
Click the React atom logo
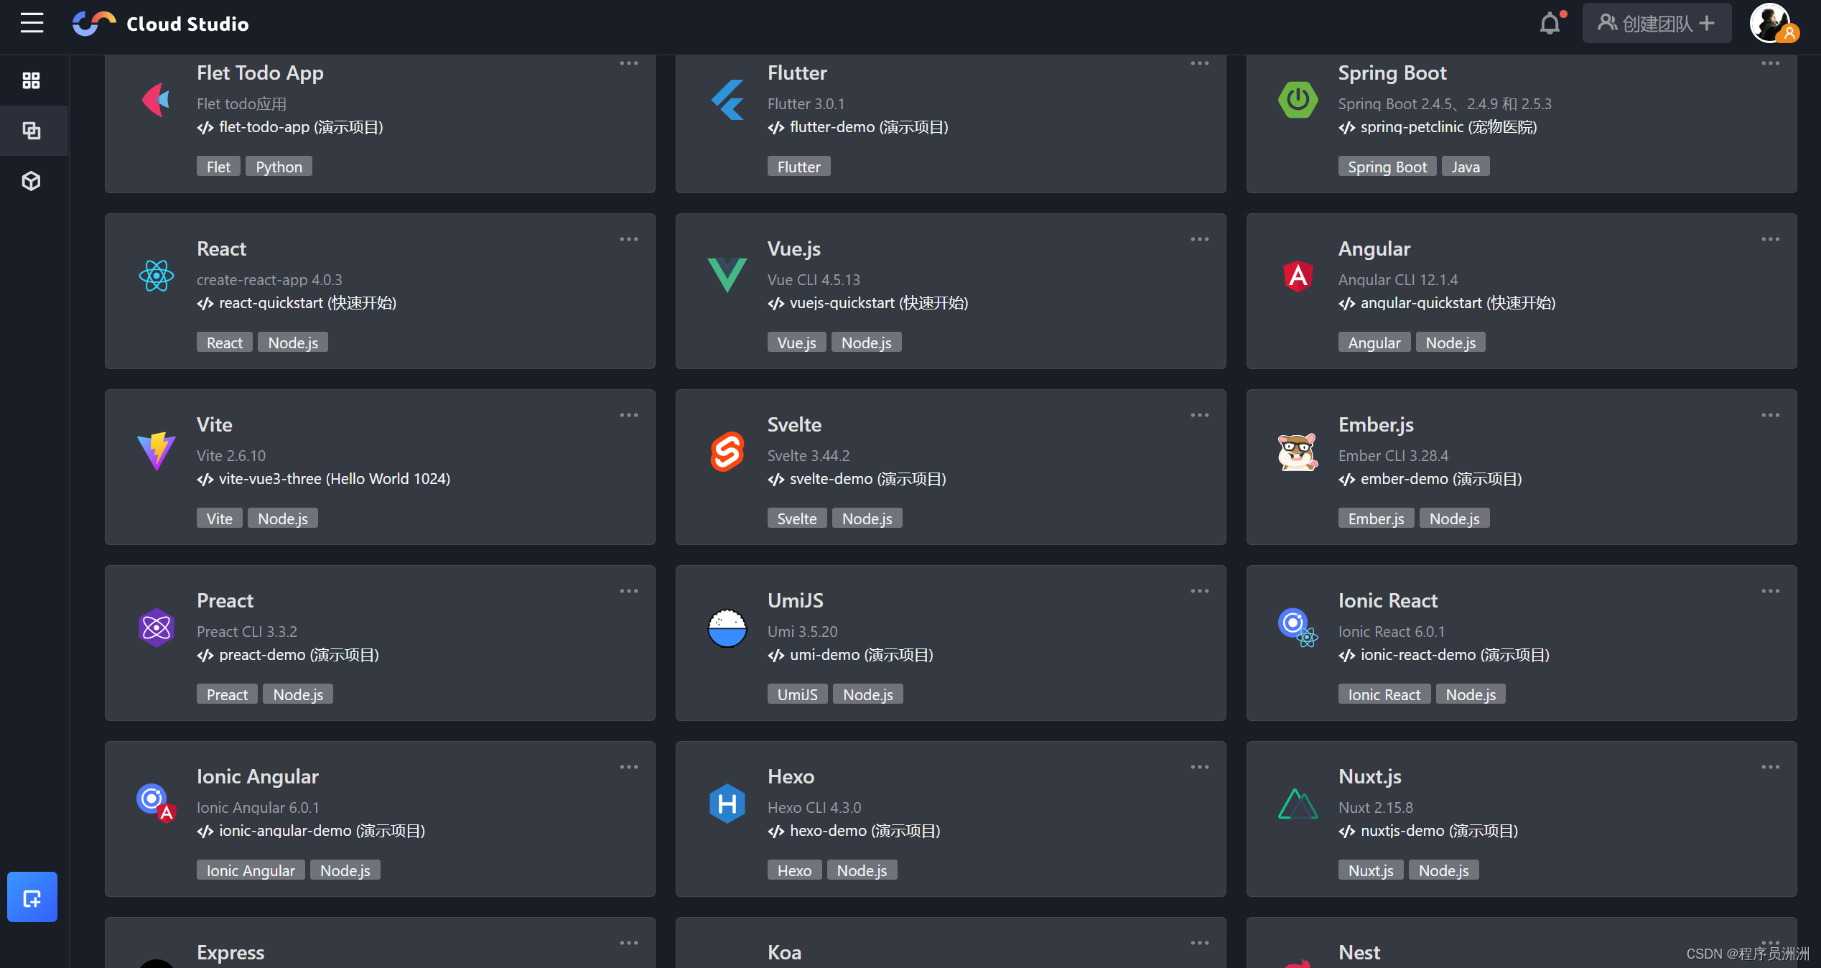coord(156,275)
